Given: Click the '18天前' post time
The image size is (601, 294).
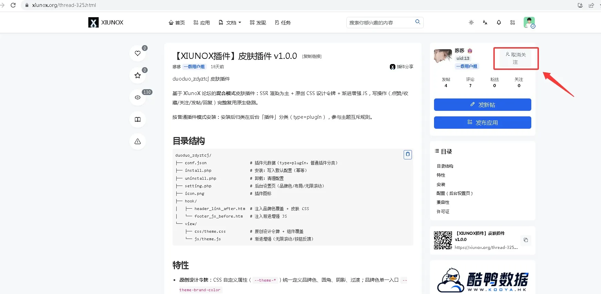Looking at the screenshot, I should (x=217, y=67).
